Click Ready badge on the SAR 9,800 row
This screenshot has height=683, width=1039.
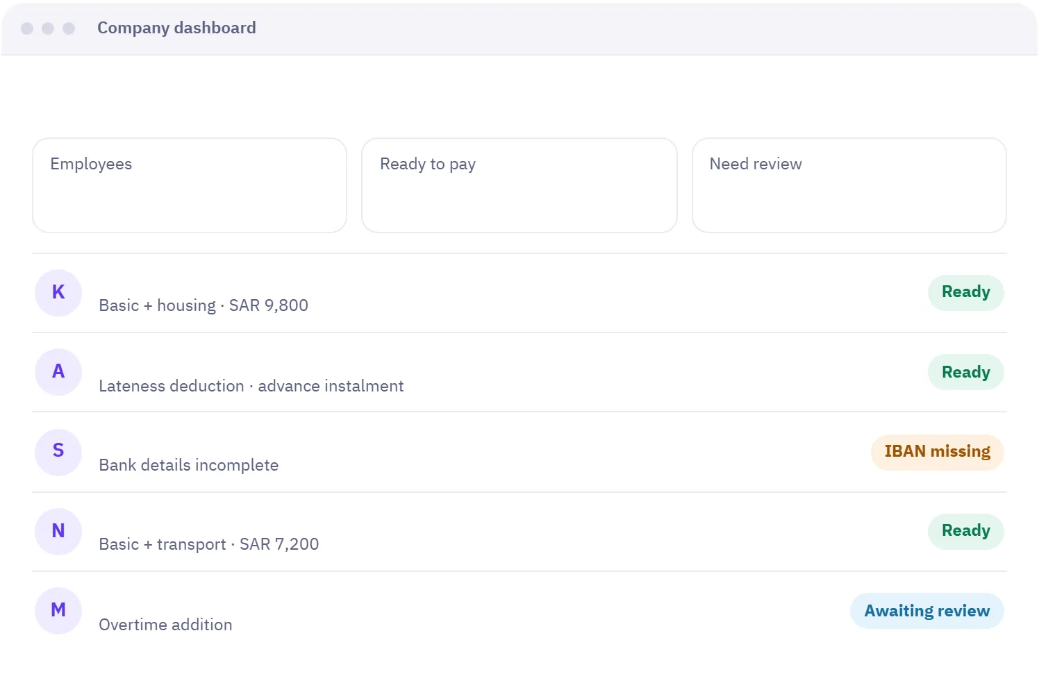click(x=965, y=292)
